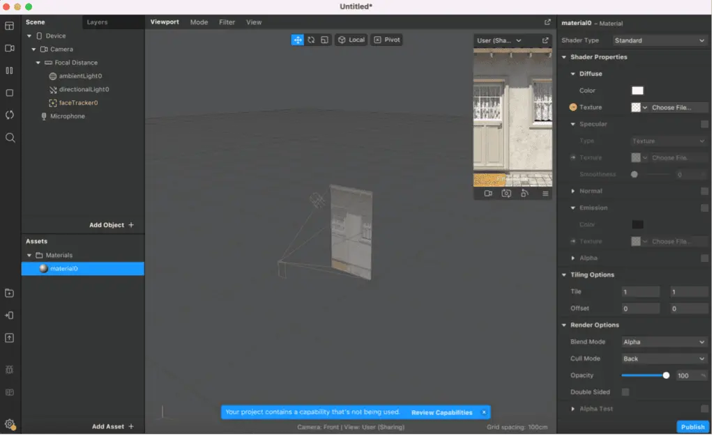
Task: Click the pop-out icon next to the Viewport tab
Action: [548, 22]
